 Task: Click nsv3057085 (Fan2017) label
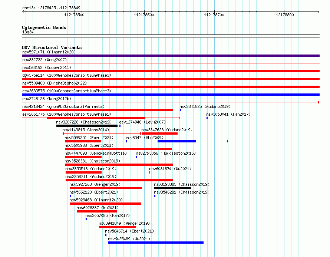pos(108,215)
